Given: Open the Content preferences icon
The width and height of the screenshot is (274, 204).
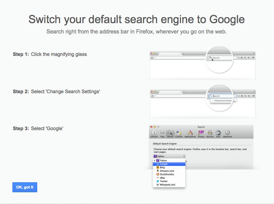Looking at the screenshot, I should [179, 133].
